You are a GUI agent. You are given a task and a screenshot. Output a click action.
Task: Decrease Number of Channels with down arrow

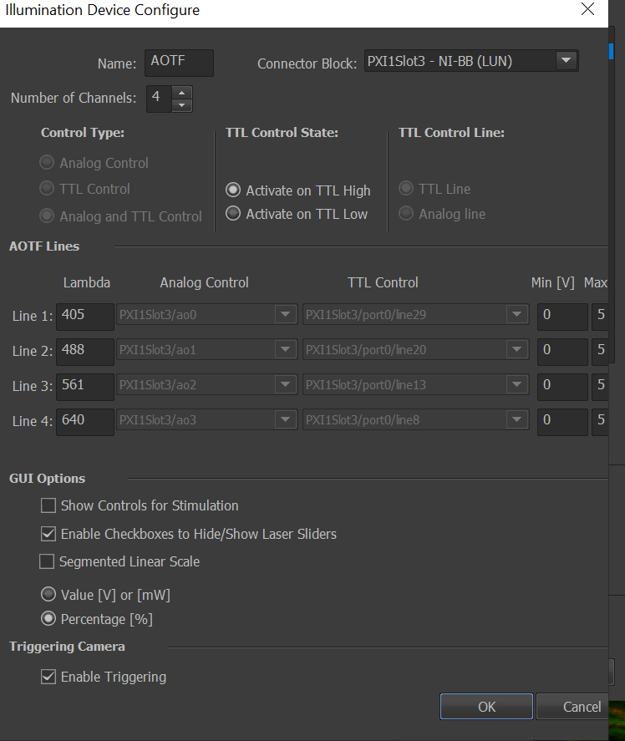[x=182, y=105]
